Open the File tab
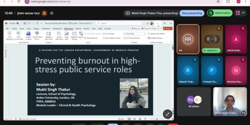This screenshot has width=250, height=125. click(7, 29)
